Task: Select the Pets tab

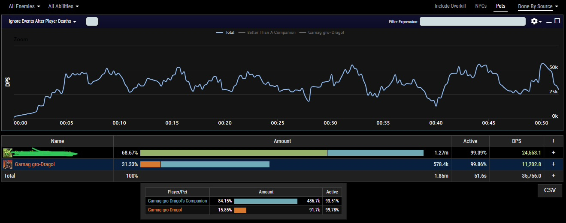Action: (x=500, y=6)
